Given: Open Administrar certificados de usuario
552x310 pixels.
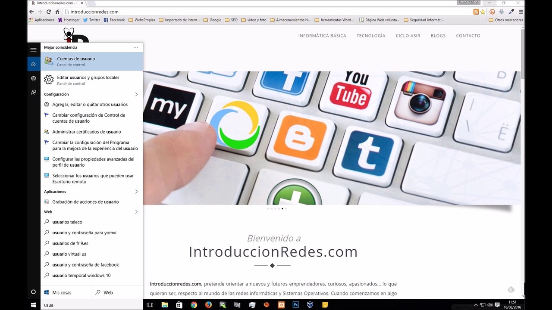Looking at the screenshot, I should point(91,132).
